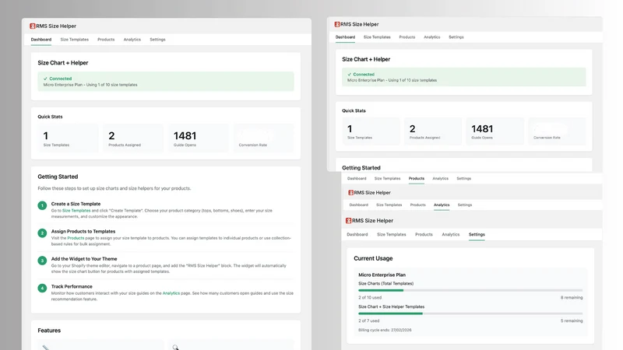Click the step 1 circle beside Create a Size Template

tap(42, 205)
